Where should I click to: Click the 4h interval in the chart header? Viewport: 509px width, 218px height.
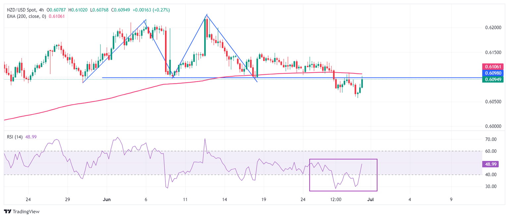[40, 10]
